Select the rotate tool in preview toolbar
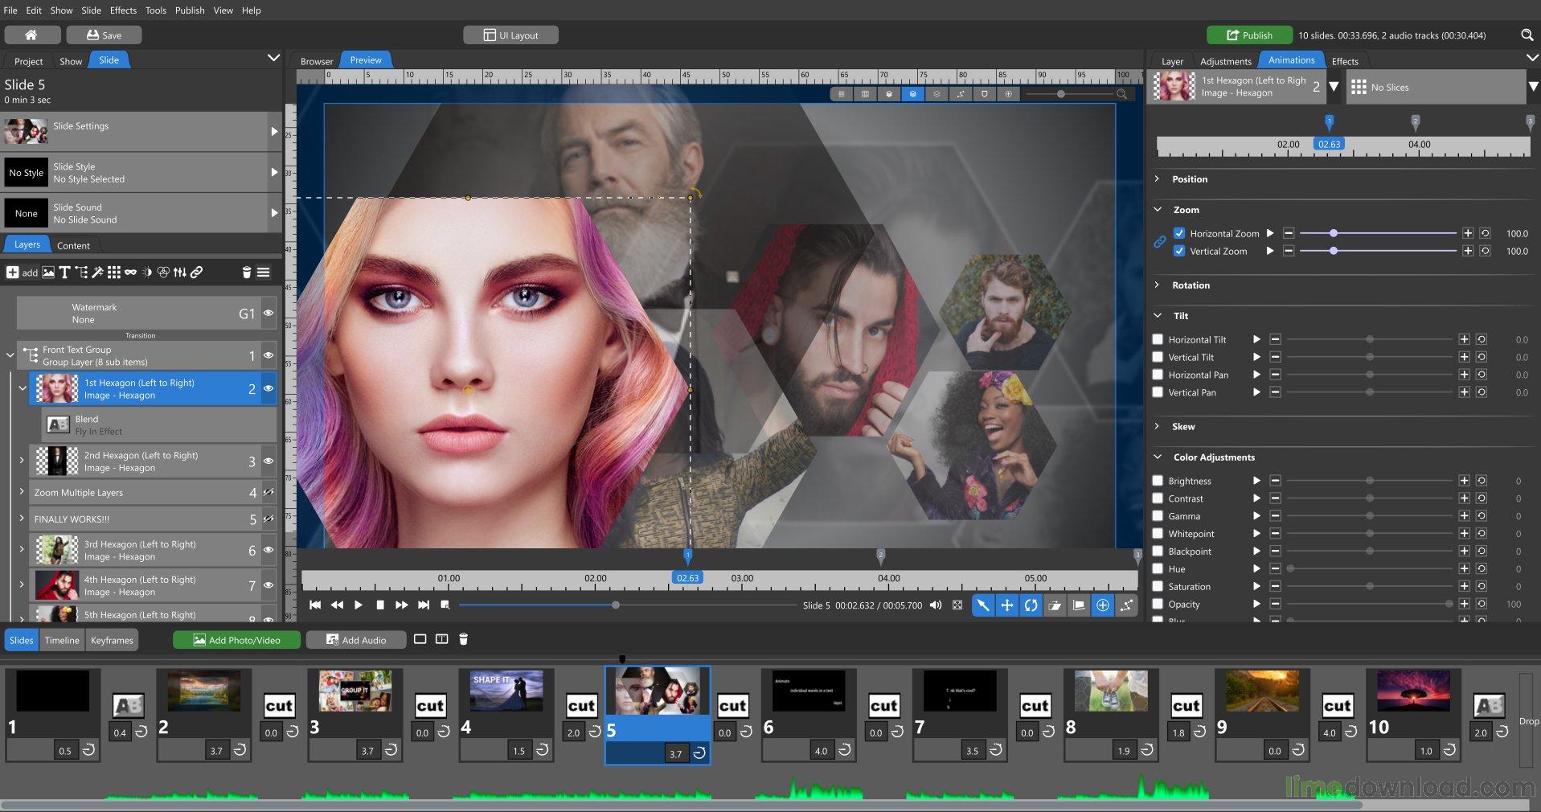The width and height of the screenshot is (1541, 812). (1031, 605)
